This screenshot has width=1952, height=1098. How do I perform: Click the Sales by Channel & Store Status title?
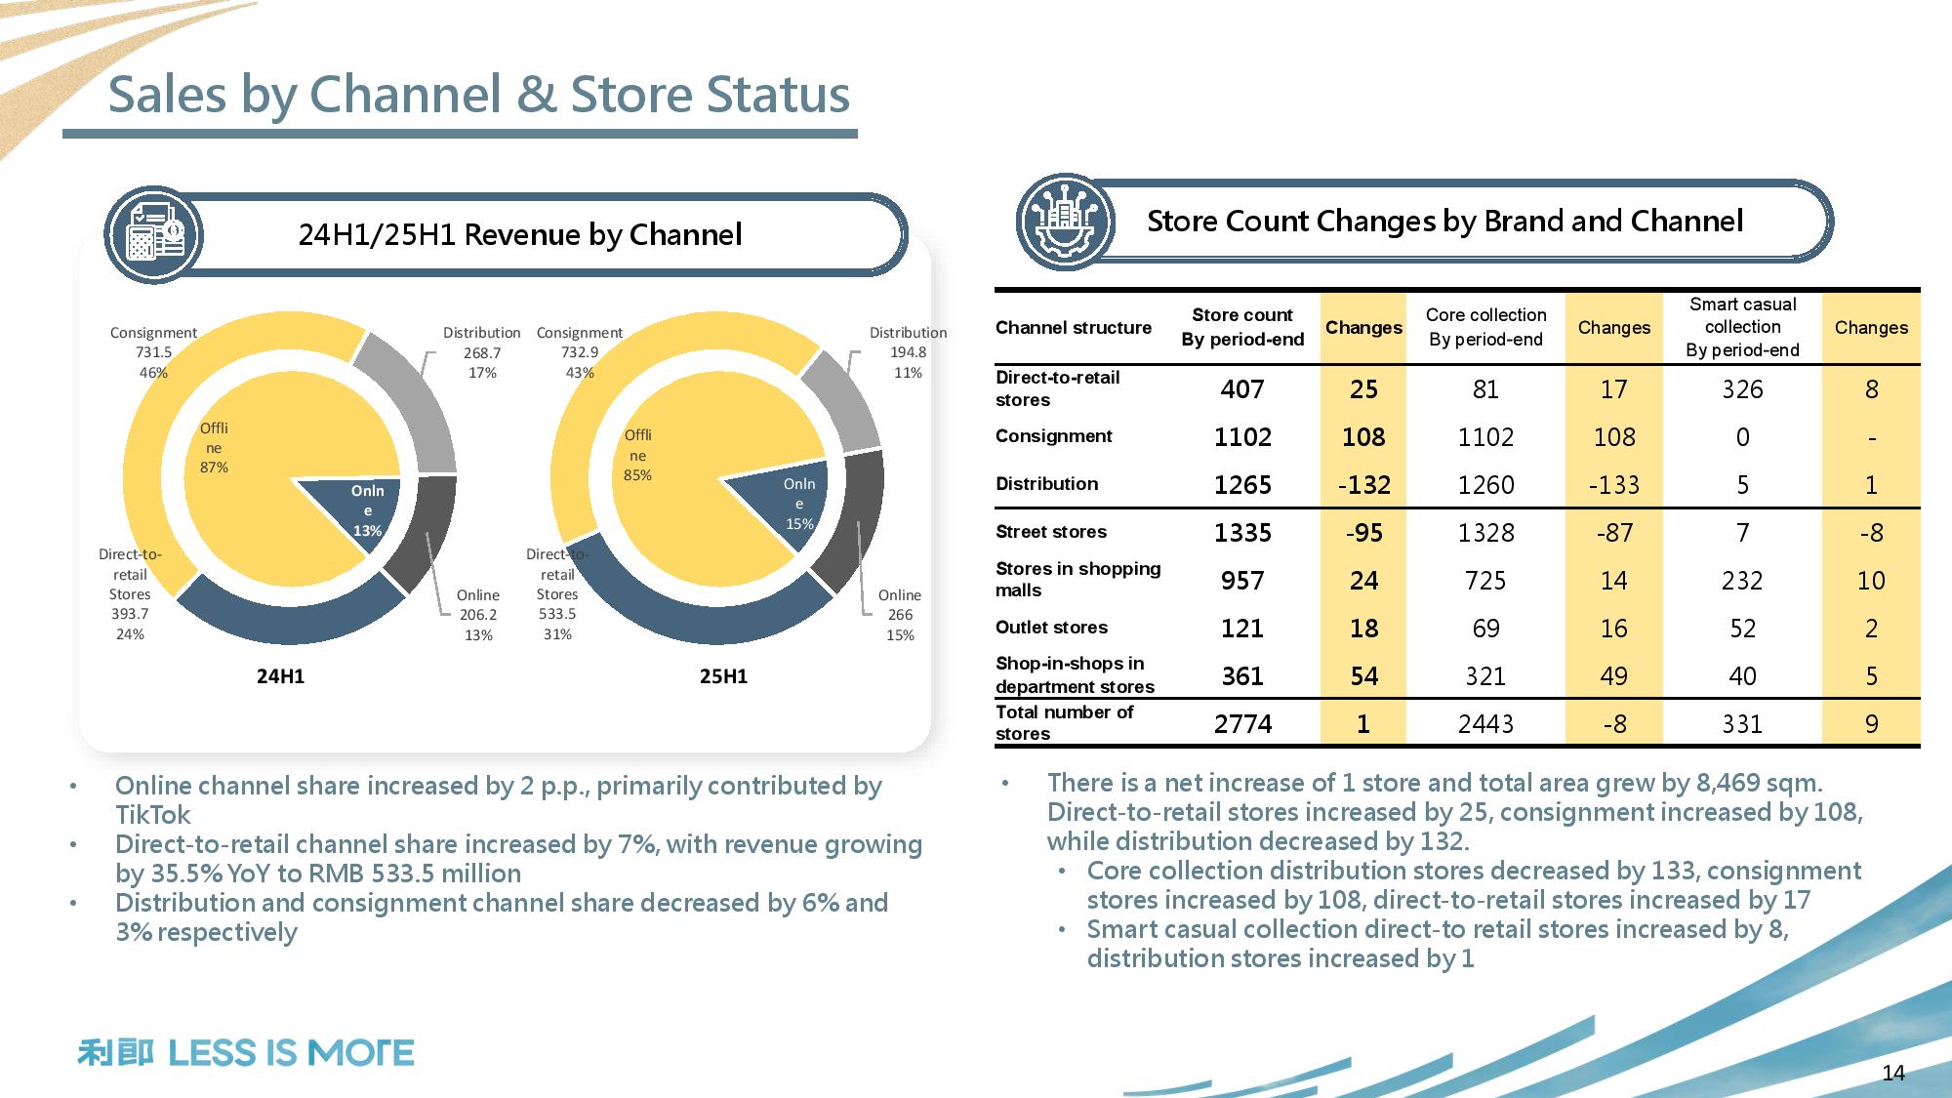pyautogui.click(x=478, y=95)
